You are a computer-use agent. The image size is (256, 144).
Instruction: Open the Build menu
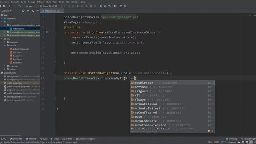[49, 2]
